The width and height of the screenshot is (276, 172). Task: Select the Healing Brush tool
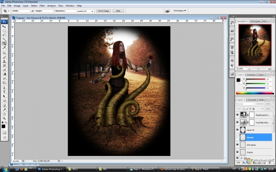4,53
